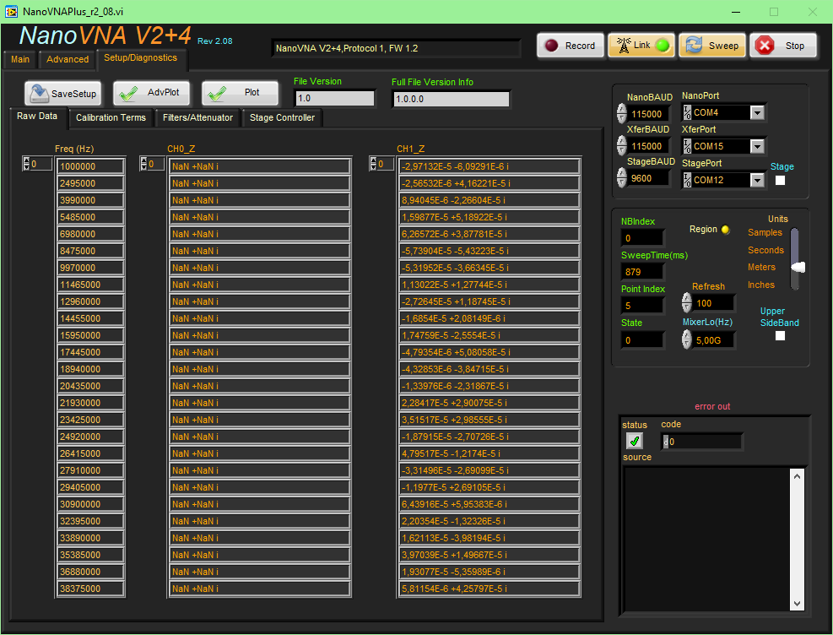The image size is (833, 635).
Task: Click the StageBAUD 9600 value field
Action: 649,178
